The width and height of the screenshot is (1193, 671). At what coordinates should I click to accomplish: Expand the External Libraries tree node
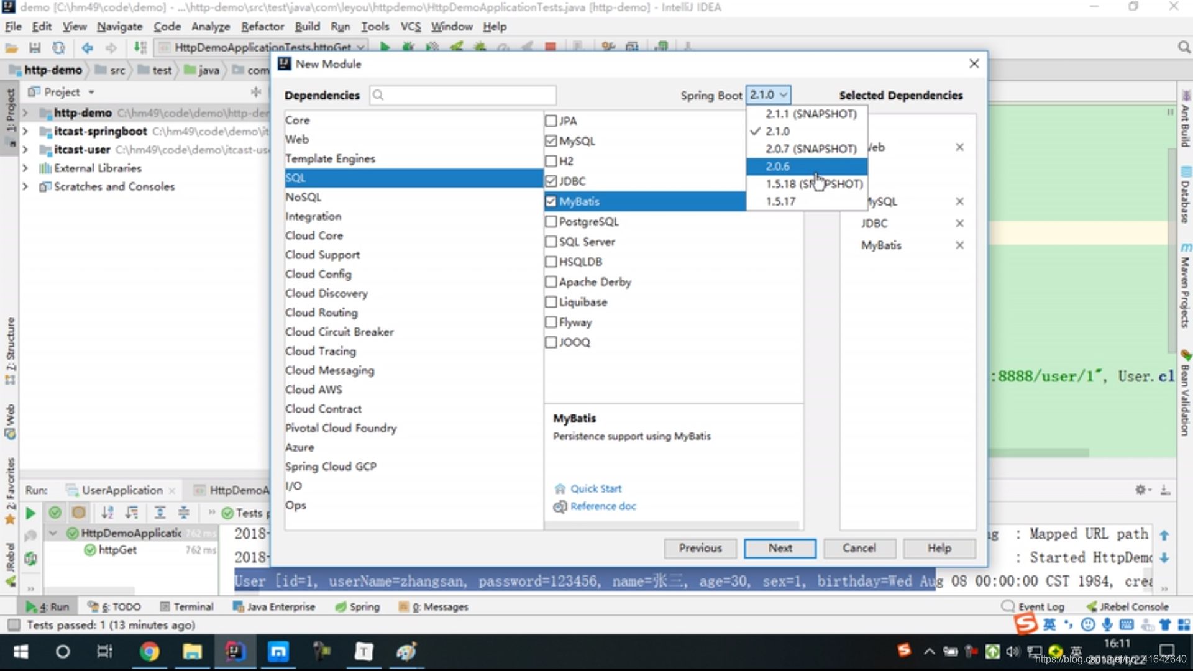click(25, 168)
